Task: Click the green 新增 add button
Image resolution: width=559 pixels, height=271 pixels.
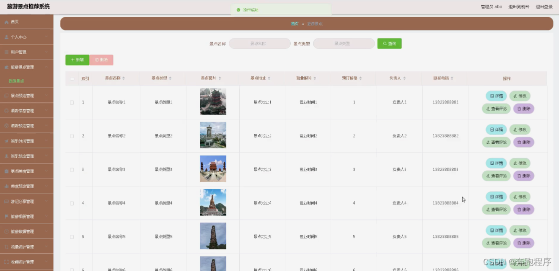Action: click(x=77, y=60)
